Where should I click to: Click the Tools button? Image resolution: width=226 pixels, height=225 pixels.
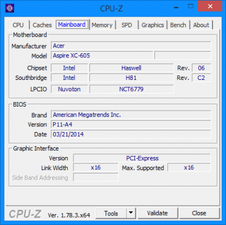(111, 214)
